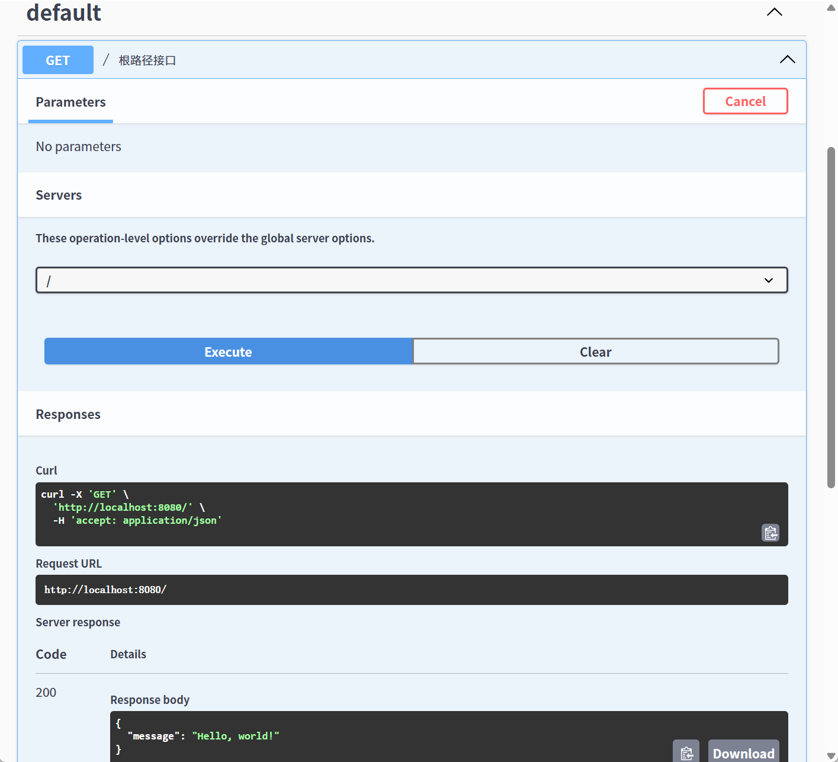Select the Parameters tab
838x762 pixels.
click(70, 102)
